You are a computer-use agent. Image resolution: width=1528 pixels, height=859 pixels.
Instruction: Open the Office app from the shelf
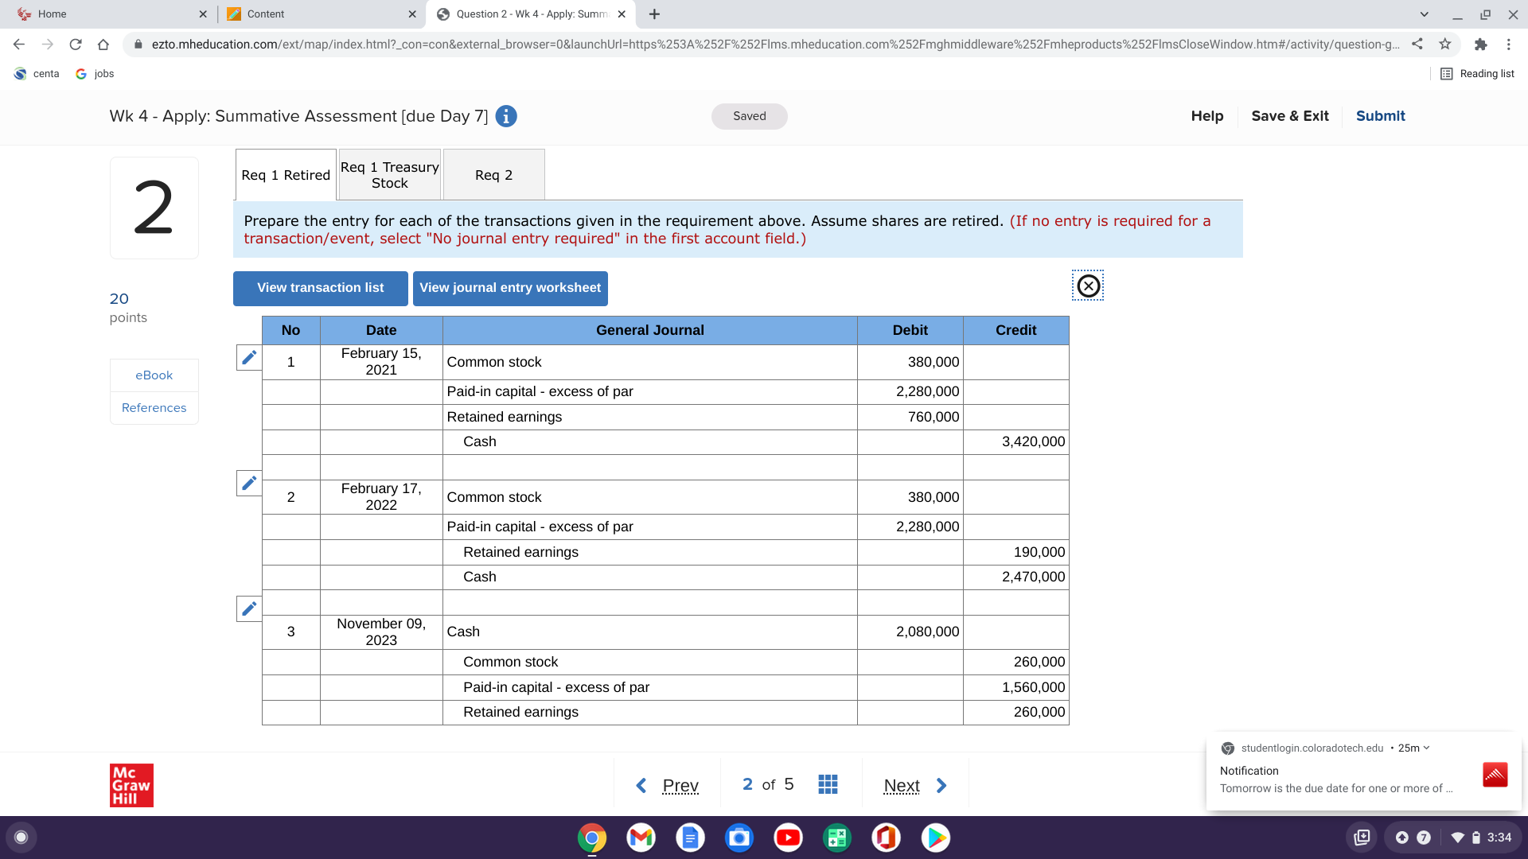(886, 838)
